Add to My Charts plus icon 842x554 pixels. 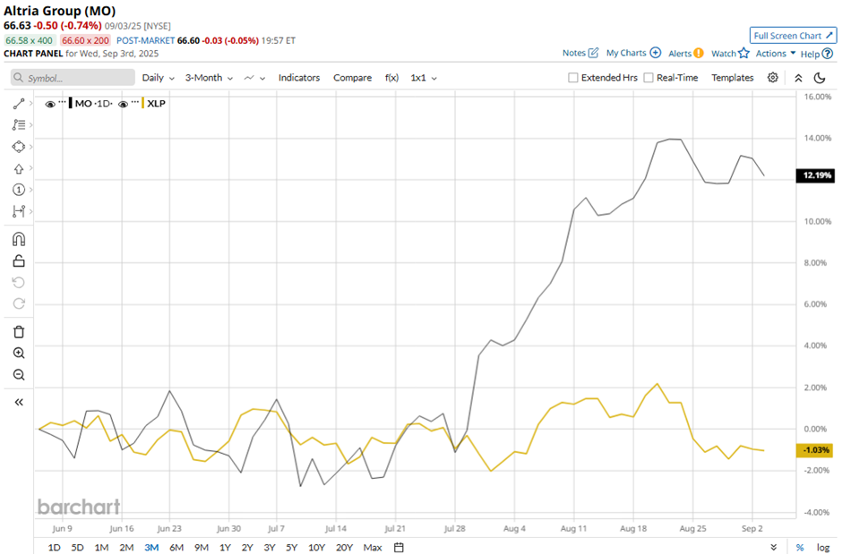click(x=655, y=53)
